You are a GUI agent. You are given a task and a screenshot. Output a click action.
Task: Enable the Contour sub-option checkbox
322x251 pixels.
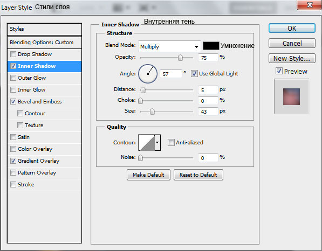(x=20, y=114)
